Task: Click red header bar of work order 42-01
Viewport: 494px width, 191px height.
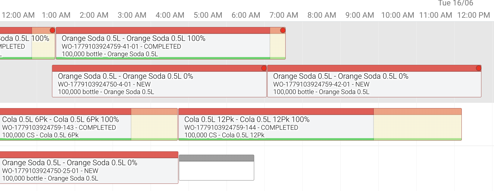Action: (x=374, y=68)
